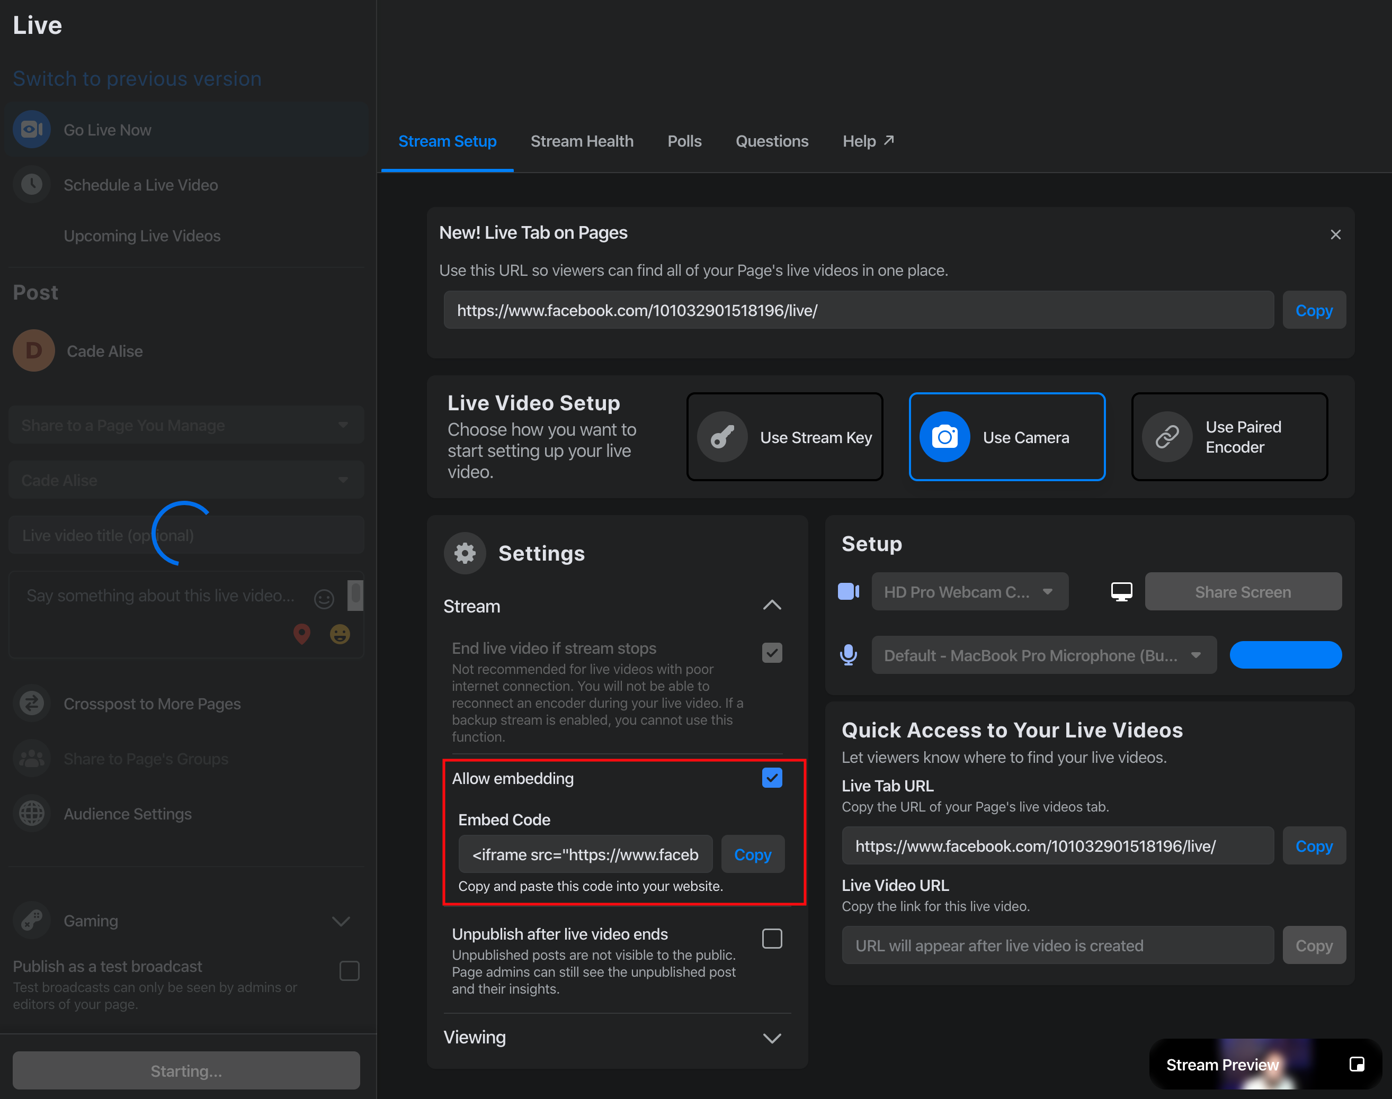Image resolution: width=1392 pixels, height=1099 pixels.
Task: Select the Stream Setup tab
Action: click(x=447, y=141)
